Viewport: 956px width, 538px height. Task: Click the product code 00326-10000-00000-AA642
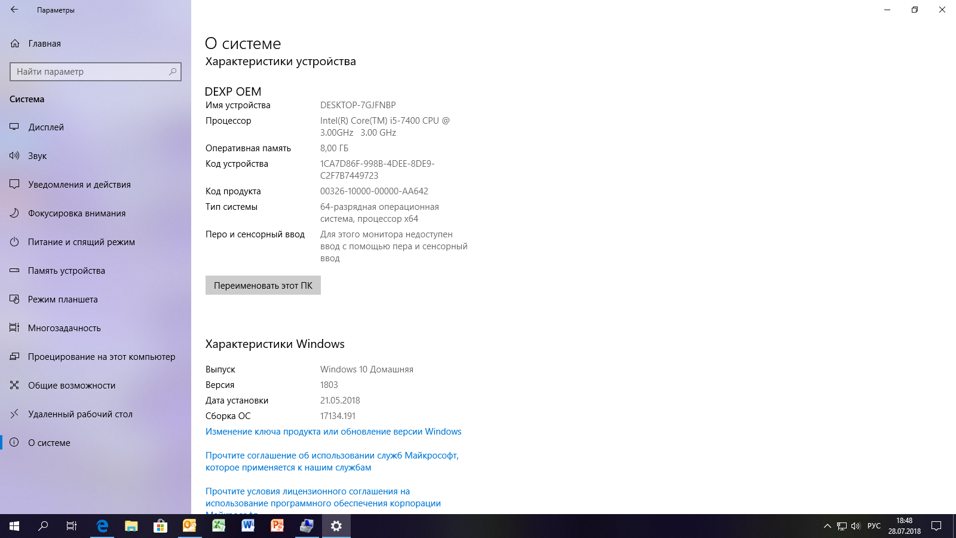(x=374, y=191)
